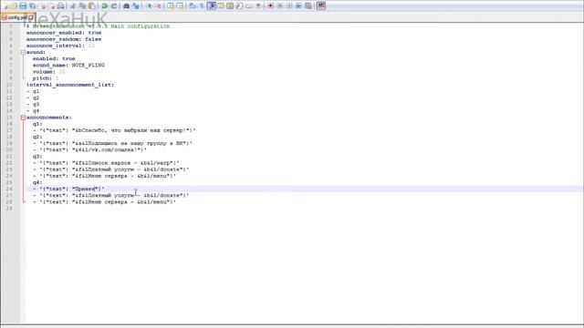Open the Replace dialog icon
584x328 pixels.
point(136,6)
